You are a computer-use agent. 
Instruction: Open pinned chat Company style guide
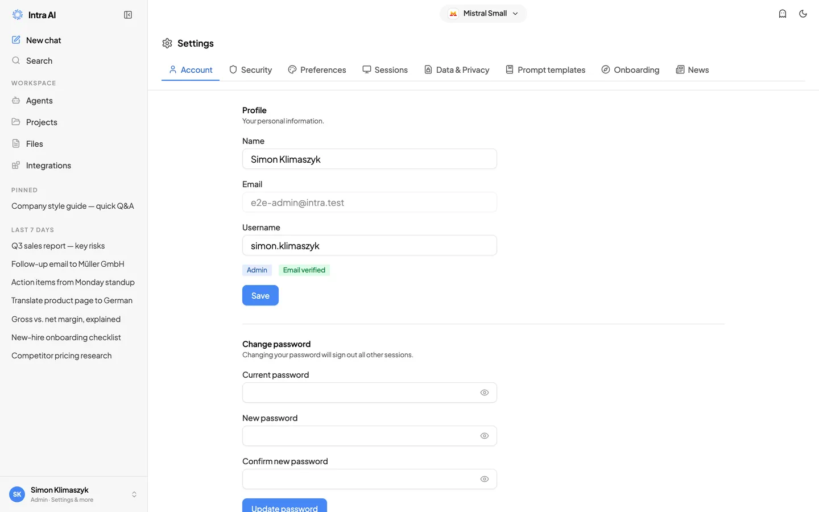tap(74, 206)
